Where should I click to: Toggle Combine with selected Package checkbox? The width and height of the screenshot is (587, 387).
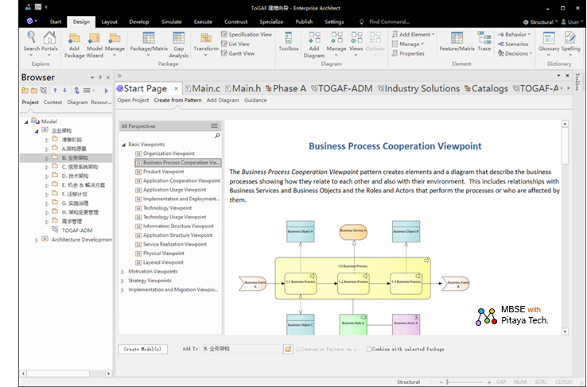[x=369, y=349]
